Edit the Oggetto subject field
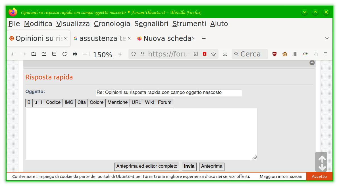The image size is (339, 187). 169,93
